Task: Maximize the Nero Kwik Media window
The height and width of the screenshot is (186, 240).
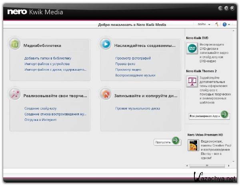Action: 226,8
